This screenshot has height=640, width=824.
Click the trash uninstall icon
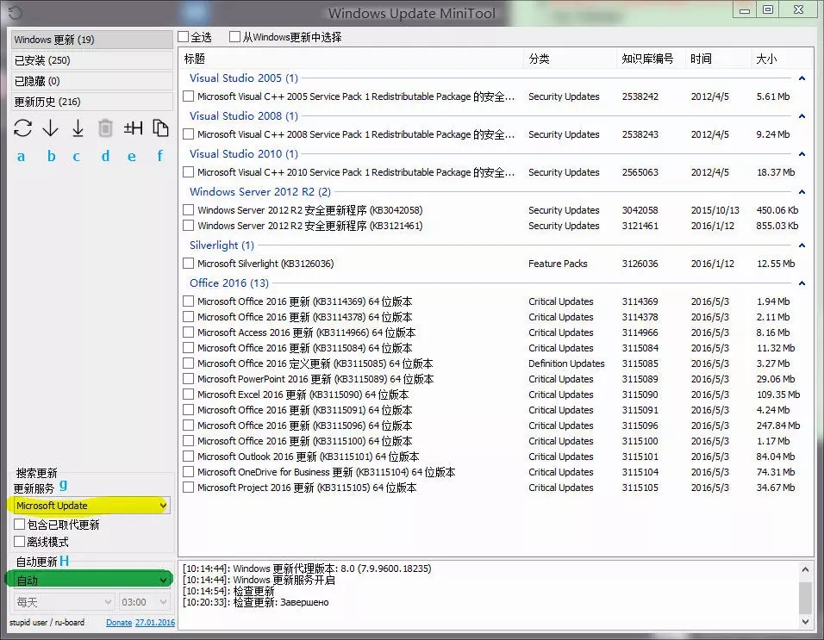pos(105,128)
